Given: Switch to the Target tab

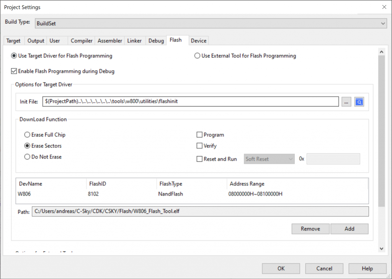Looking at the screenshot, I should coord(13,41).
